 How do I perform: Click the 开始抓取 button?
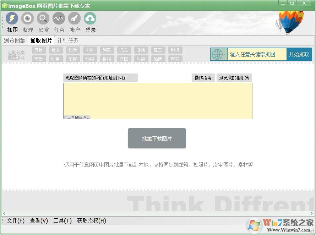(x=299, y=54)
